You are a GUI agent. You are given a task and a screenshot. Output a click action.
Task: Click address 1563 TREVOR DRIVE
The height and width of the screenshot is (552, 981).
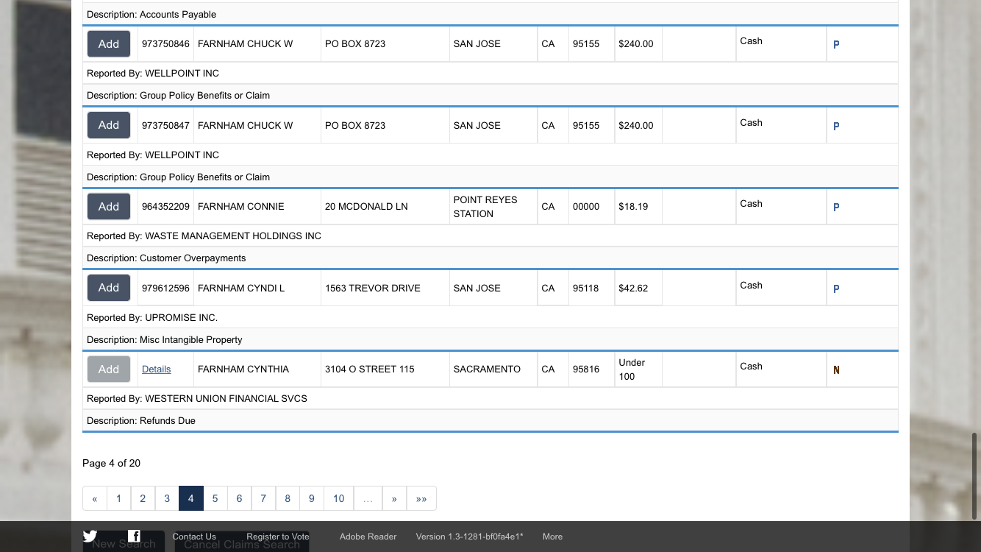(373, 288)
